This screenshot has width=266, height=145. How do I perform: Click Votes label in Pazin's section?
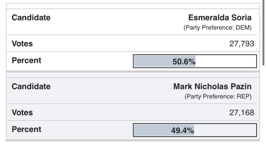point(22,113)
